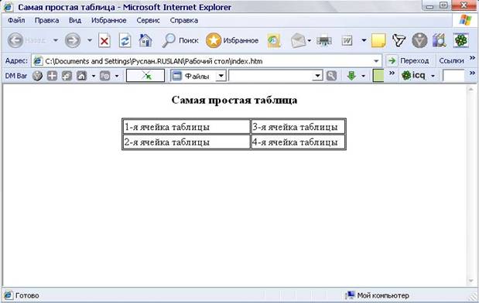
Task: Click the Mail envelope icon
Action: [x=298, y=41]
